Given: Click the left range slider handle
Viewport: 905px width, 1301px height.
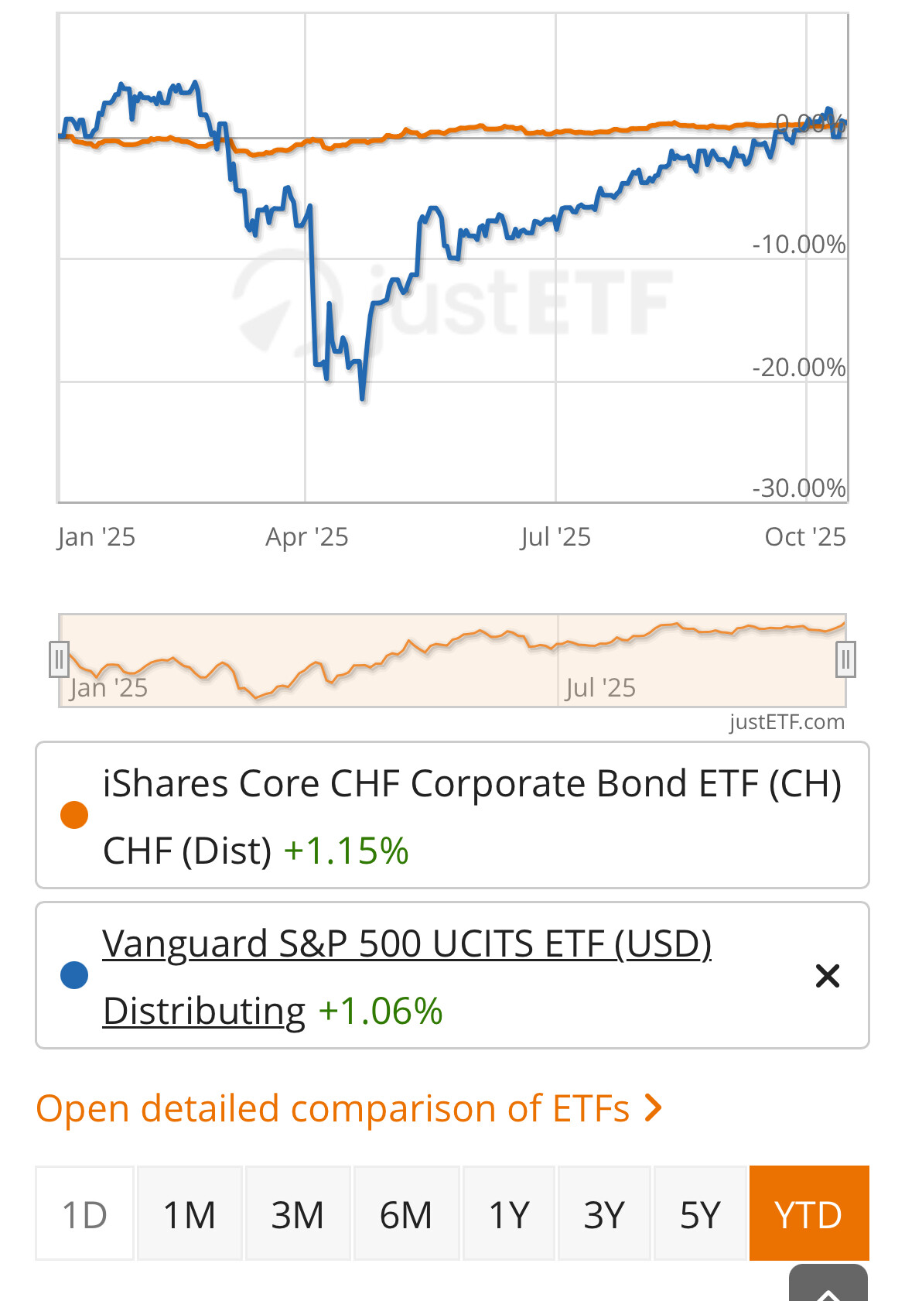Looking at the screenshot, I should [x=60, y=659].
